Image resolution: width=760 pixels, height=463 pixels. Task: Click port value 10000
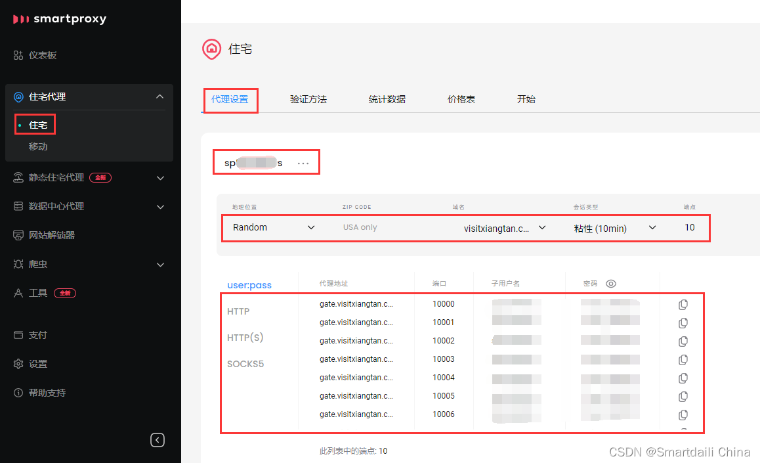click(444, 304)
